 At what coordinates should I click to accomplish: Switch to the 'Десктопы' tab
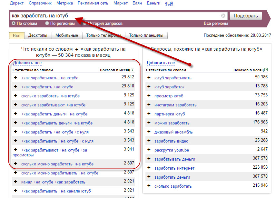click(38, 35)
